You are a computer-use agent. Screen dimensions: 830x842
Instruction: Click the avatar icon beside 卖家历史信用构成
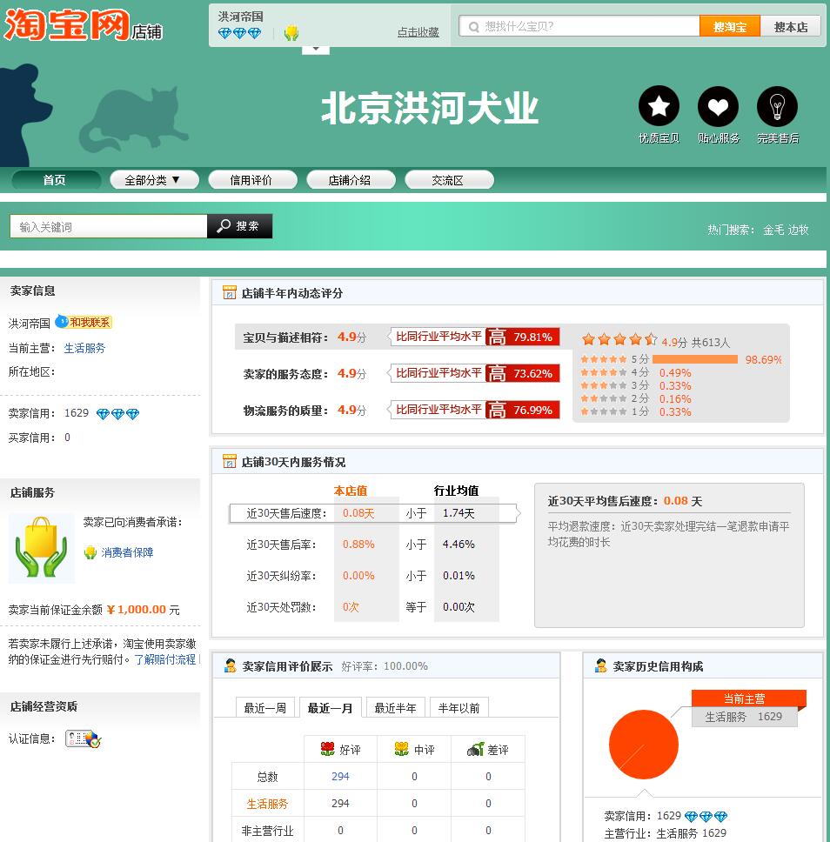[600, 666]
